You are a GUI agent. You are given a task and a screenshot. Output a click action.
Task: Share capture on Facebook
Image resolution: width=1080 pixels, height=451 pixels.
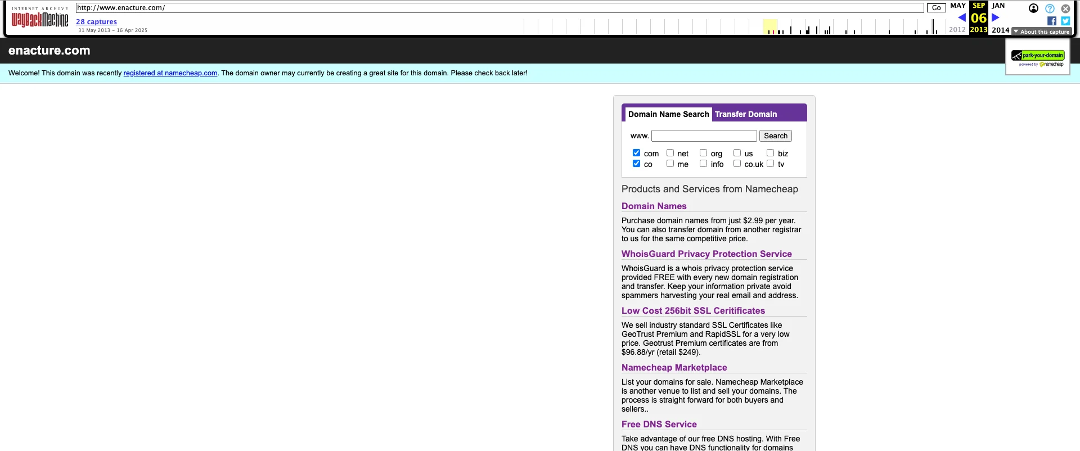[1051, 21]
